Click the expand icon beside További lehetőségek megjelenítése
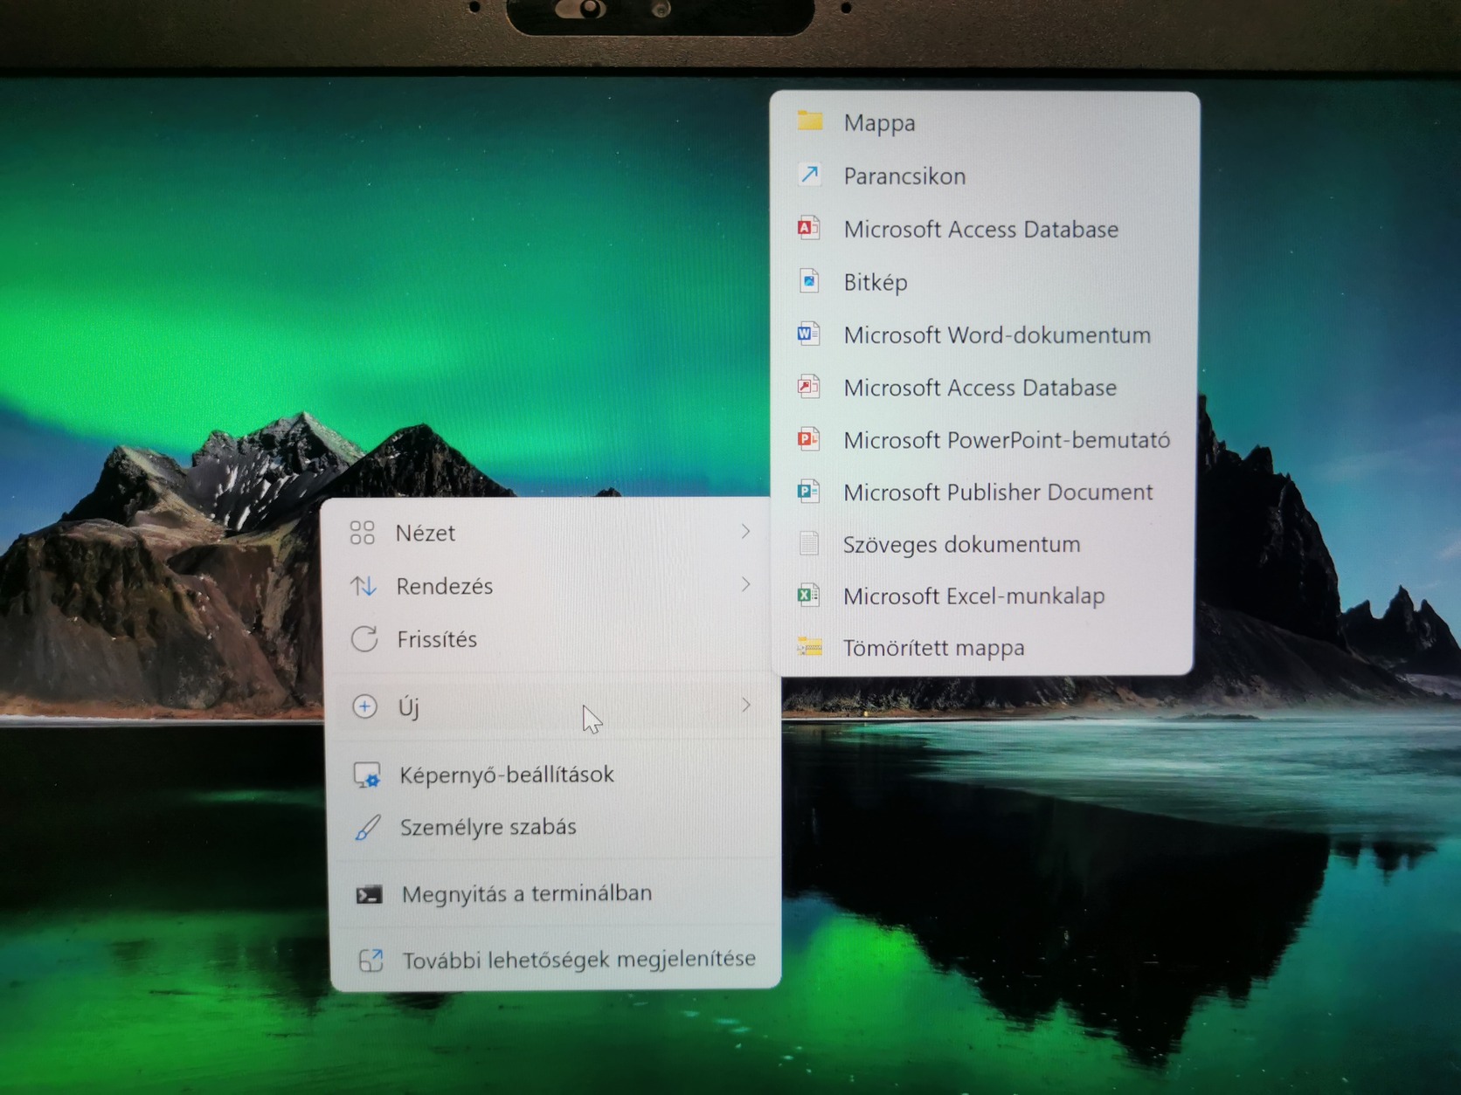 coord(371,961)
